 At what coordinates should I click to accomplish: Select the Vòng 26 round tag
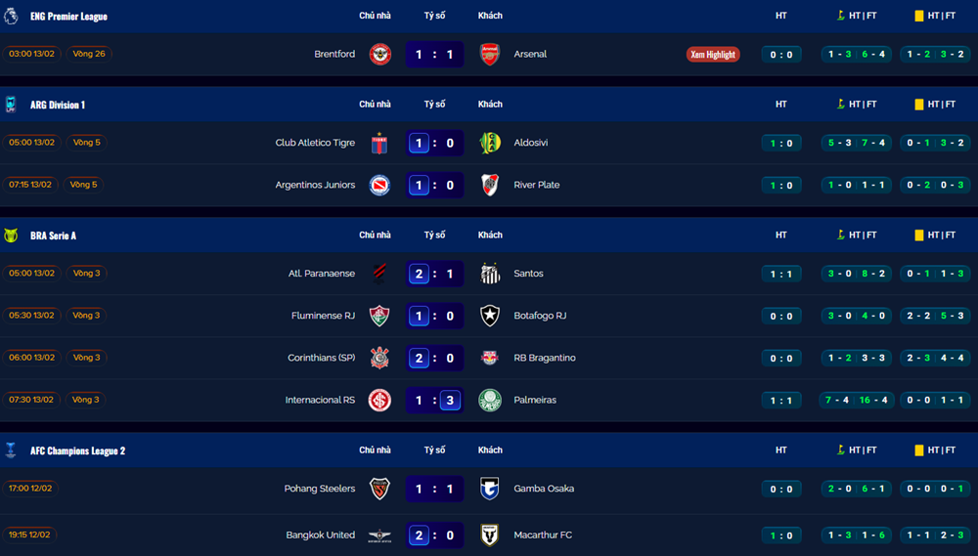point(89,54)
